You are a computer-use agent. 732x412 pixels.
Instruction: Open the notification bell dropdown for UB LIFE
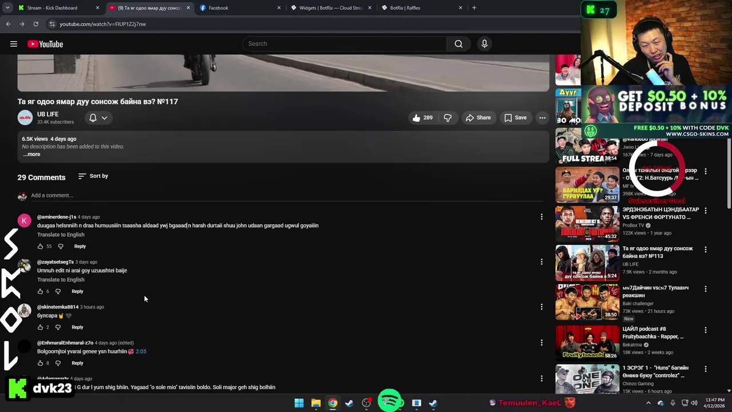pos(98,118)
